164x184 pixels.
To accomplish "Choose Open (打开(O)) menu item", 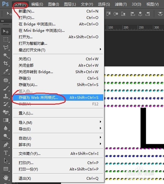I will (x=58, y=17).
